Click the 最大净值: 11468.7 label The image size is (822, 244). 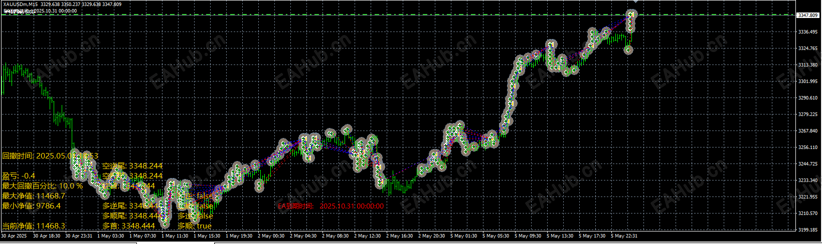(x=34, y=196)
